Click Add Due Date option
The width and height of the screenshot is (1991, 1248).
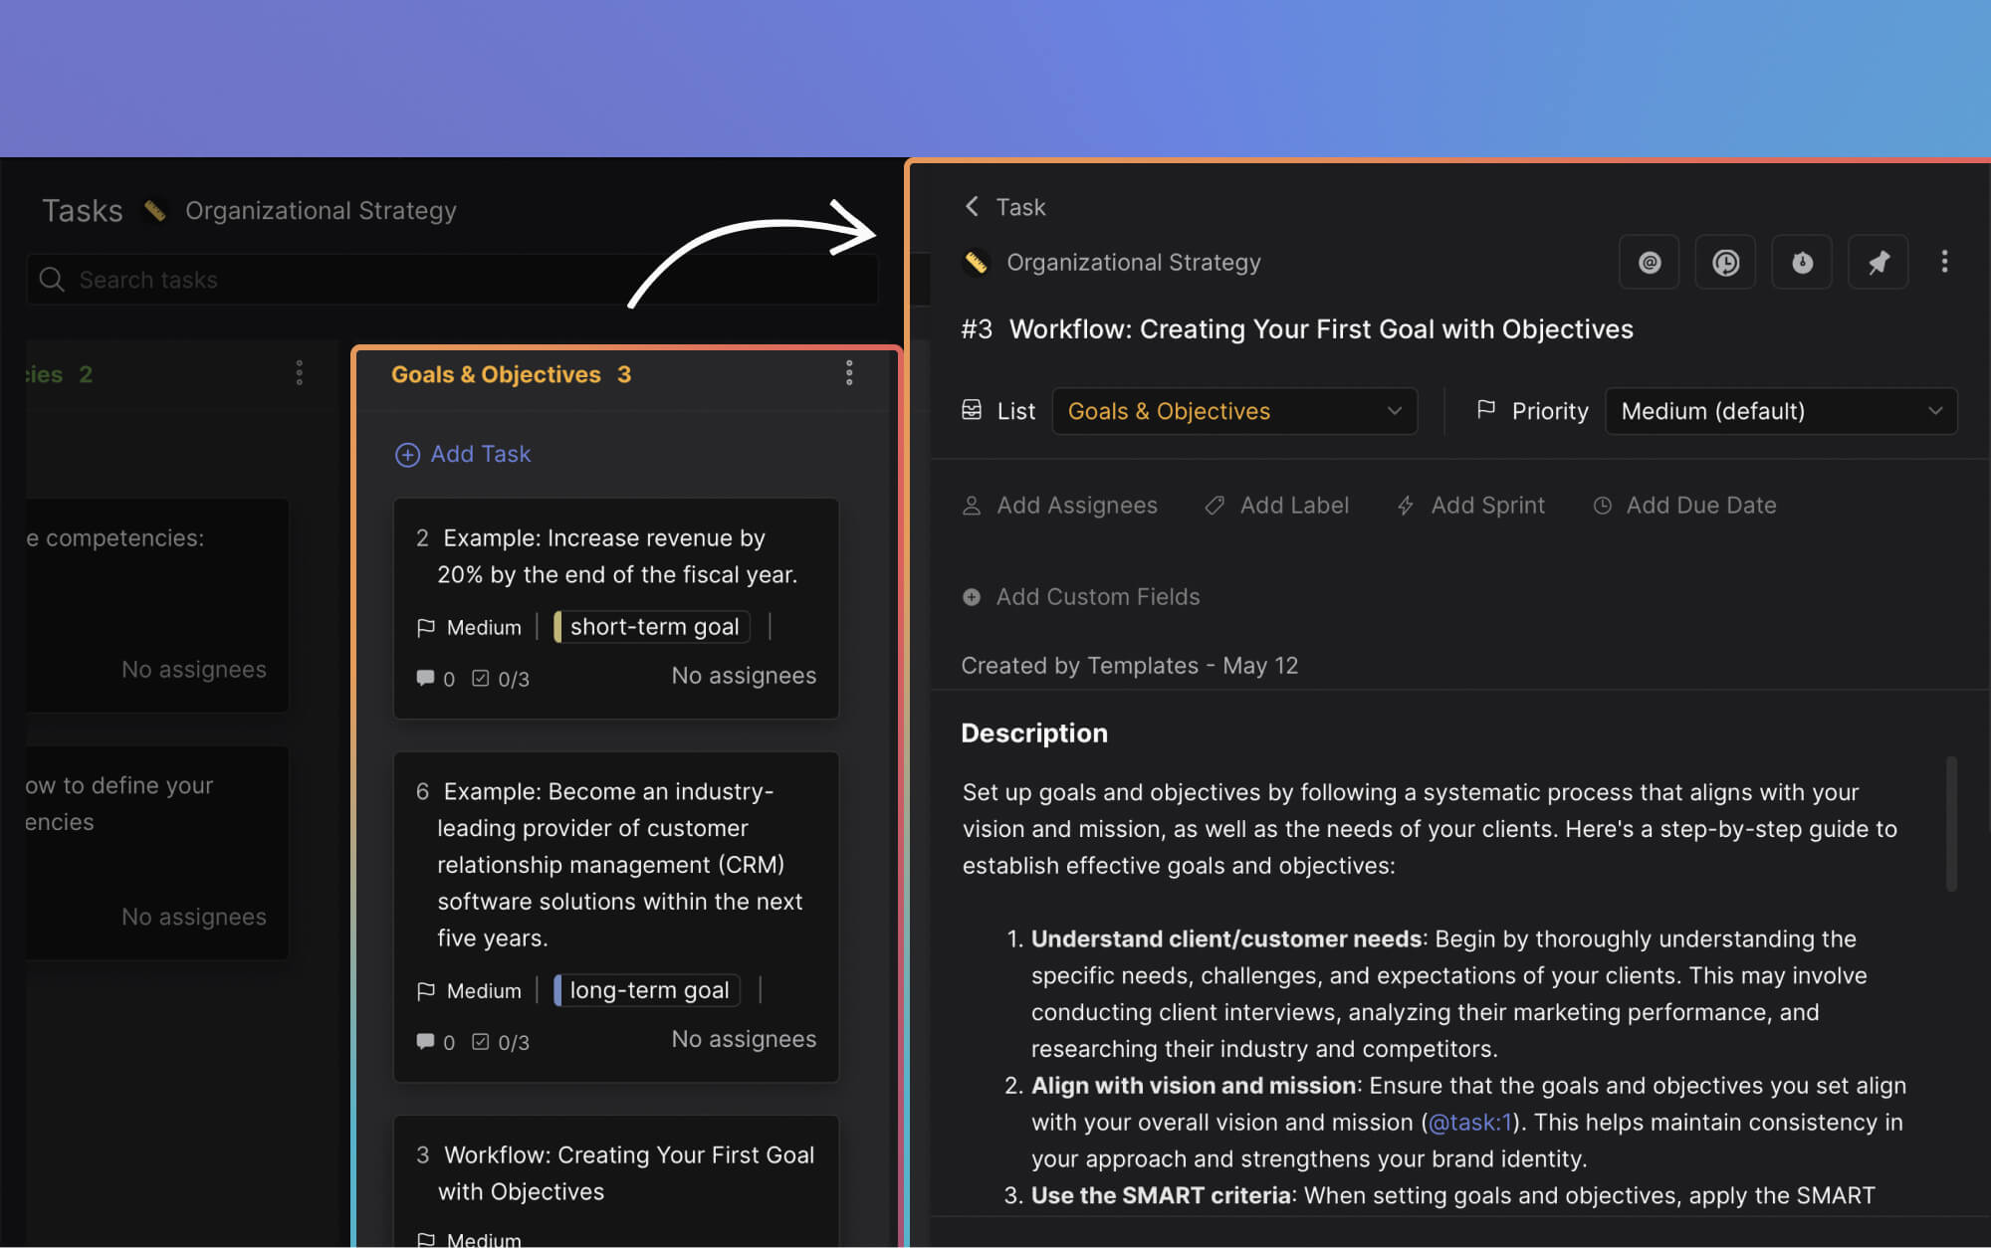click(1683, 505)
